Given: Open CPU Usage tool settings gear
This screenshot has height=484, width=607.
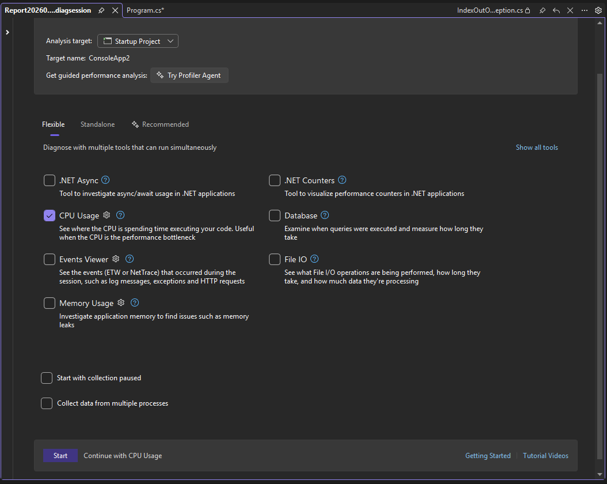Looking at the screenshot, I should point(107,215).
